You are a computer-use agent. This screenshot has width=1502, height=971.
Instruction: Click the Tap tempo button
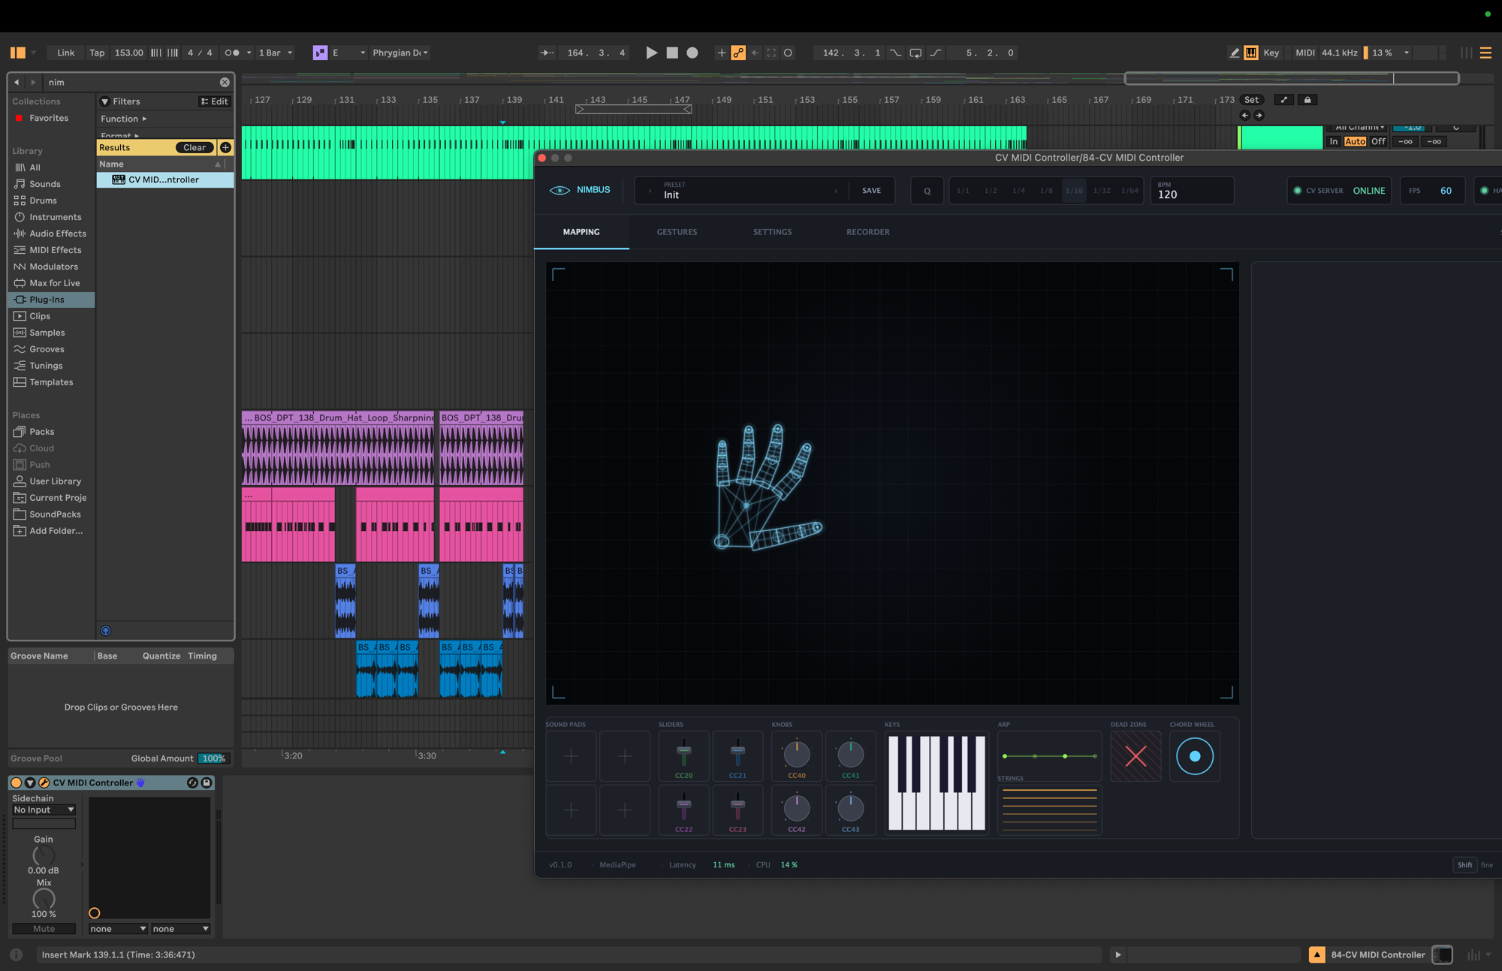(97, 53)
